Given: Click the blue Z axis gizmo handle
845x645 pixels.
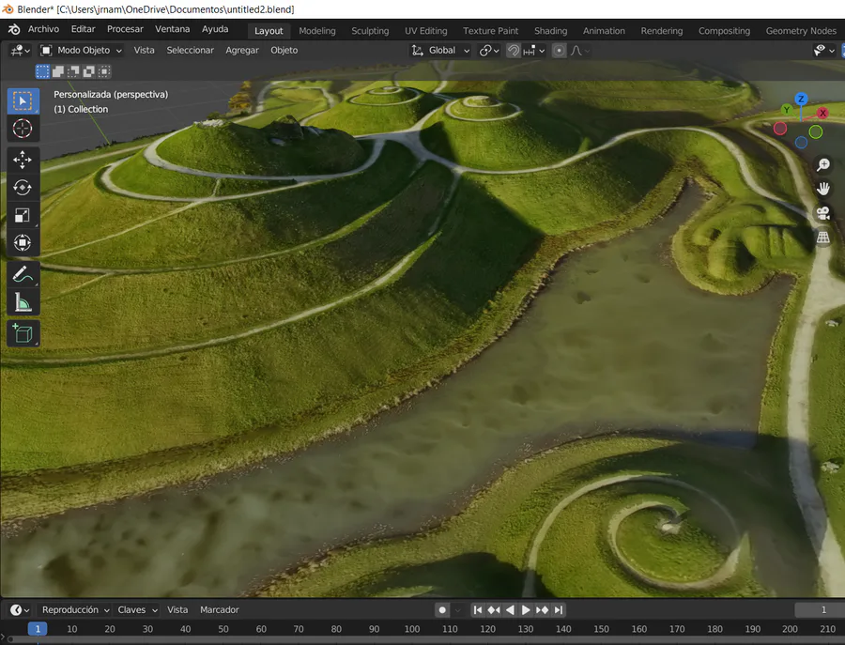Looking at the screenshot, I should click(801, 99).
